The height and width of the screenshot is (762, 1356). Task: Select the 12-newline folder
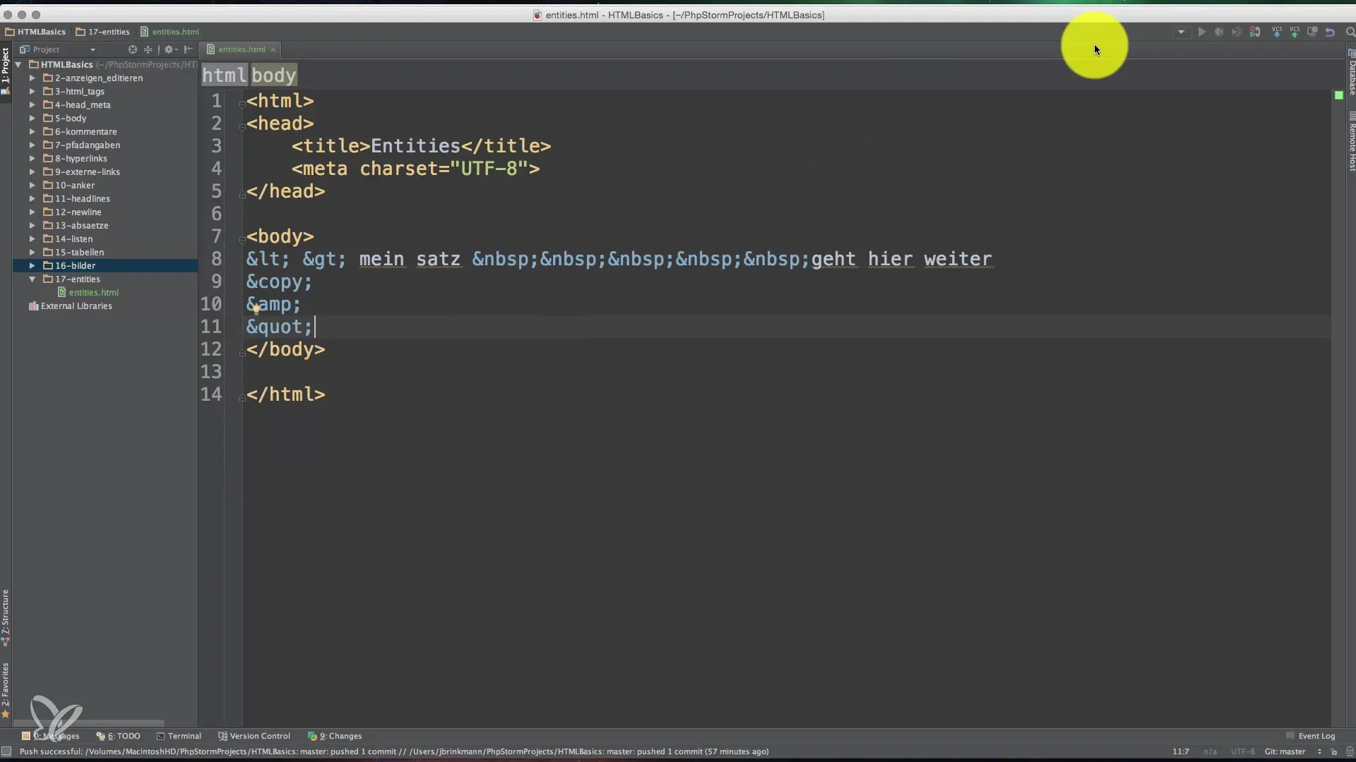(x=72, y=212)
